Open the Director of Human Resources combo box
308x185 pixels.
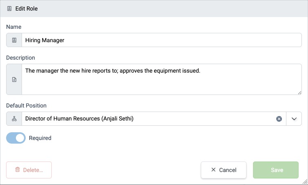(x=154, y=119)
